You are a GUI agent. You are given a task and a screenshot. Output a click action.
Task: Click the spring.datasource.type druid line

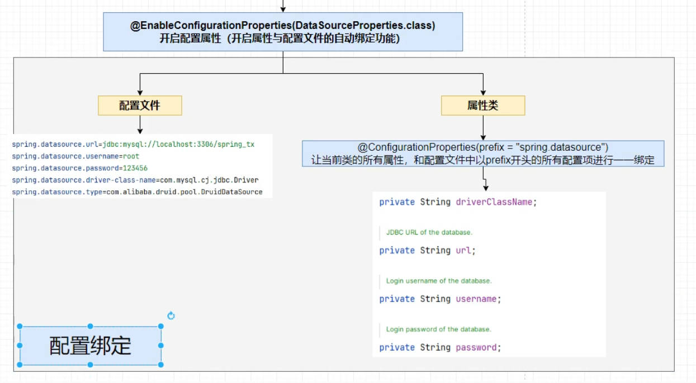point(137,191)
